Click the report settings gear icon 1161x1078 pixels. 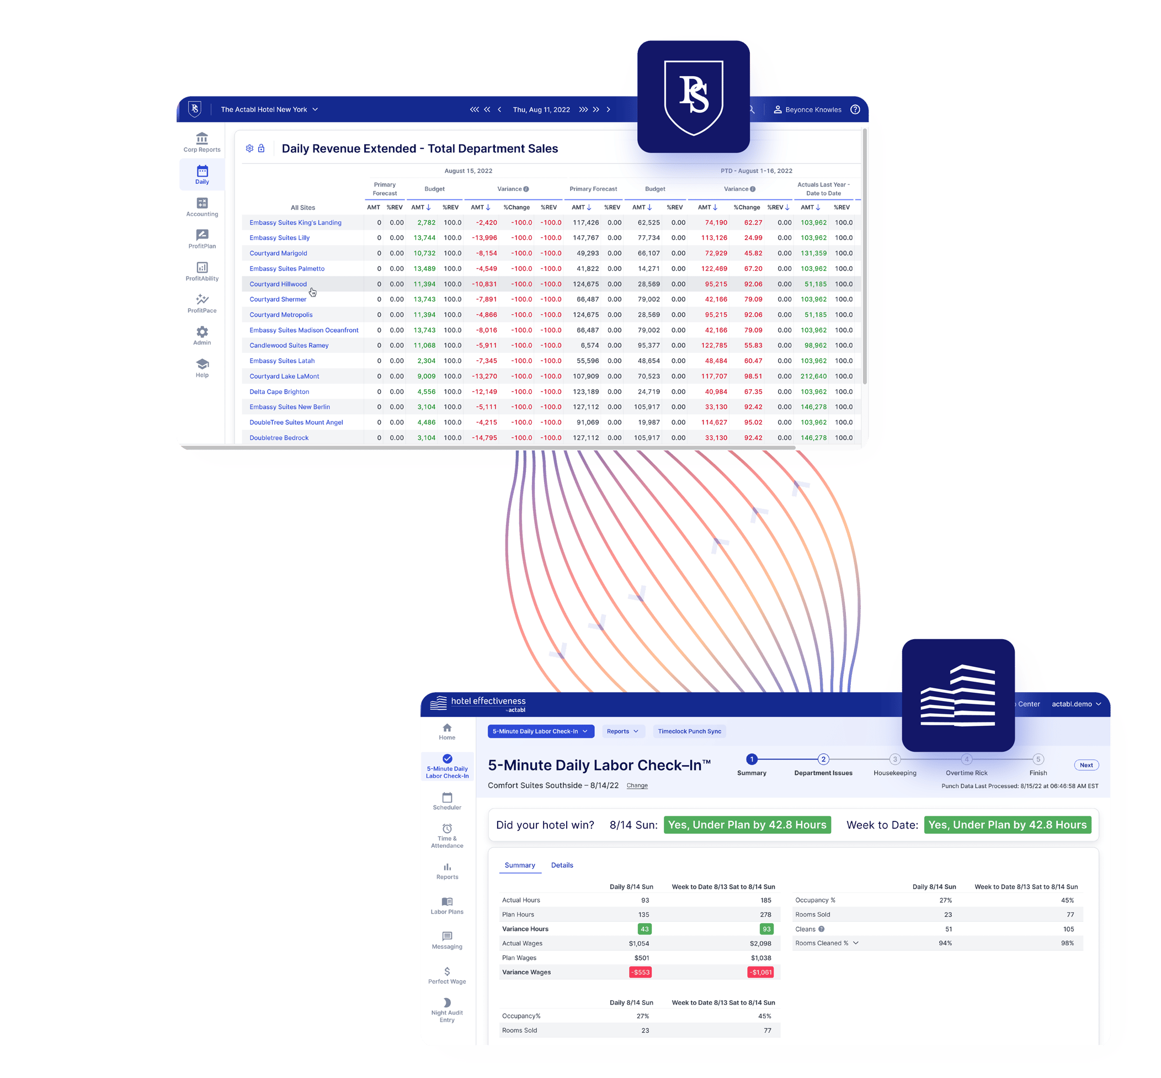249,148
